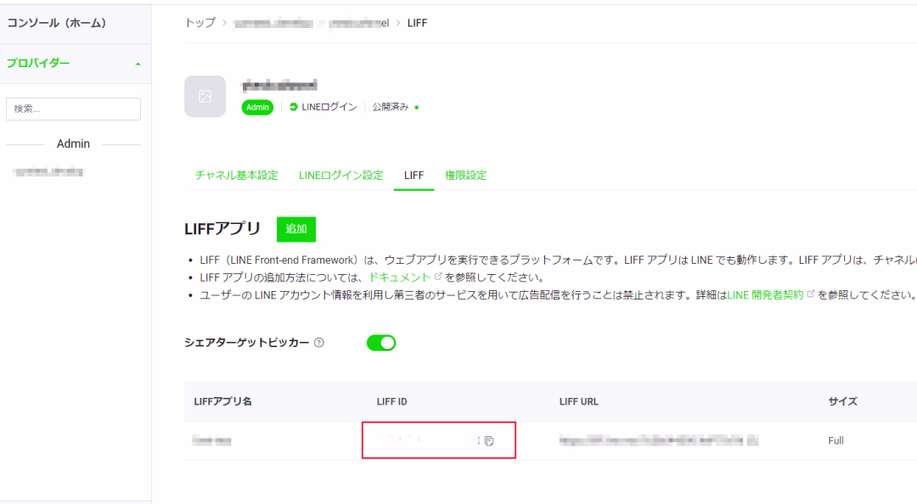
Task: Turn off the シェアターゲットピッカー switch
Action: coord(381,343)
